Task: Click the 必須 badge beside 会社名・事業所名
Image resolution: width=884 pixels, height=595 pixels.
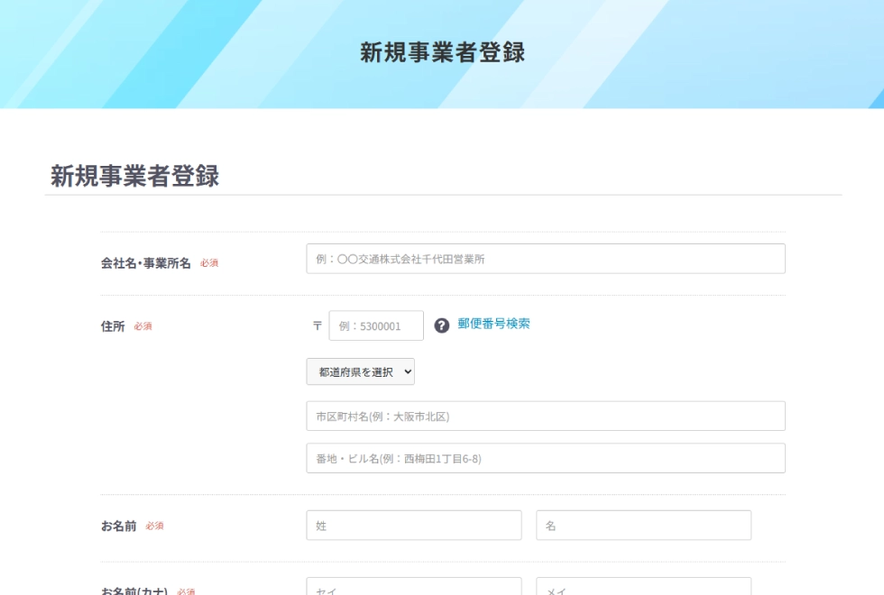Action: [209, 263]
